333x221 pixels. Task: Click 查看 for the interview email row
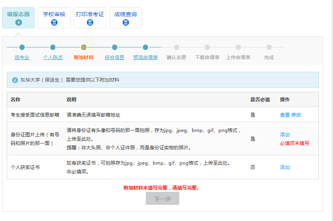tap(285, 115)
